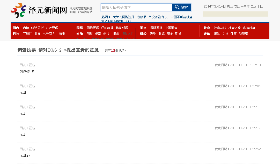Go to the 国内 news section
Viewport: 280px width, 166px height.
click(x=16, y=28)
